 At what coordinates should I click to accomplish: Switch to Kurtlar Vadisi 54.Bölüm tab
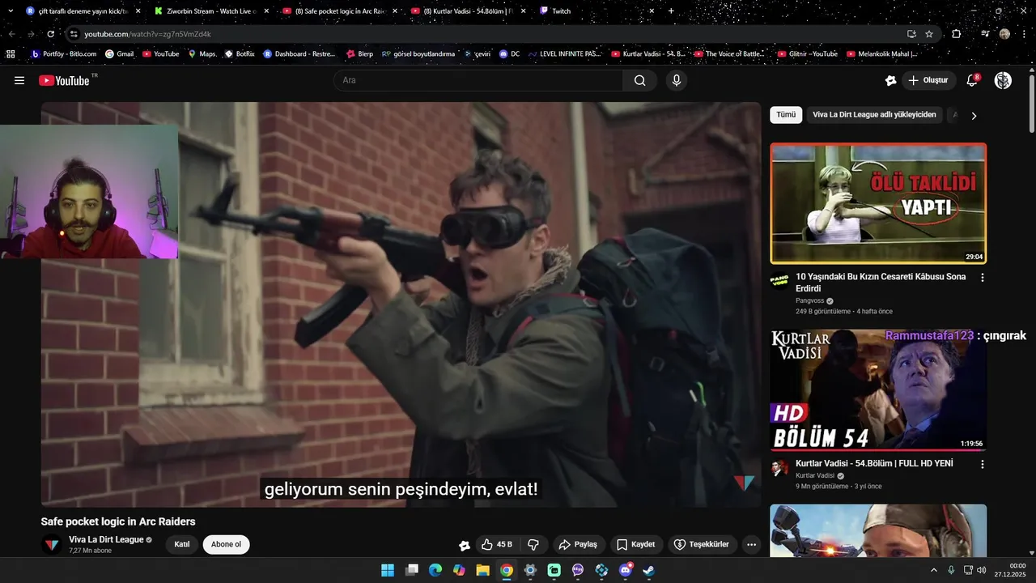click(467, 11)
